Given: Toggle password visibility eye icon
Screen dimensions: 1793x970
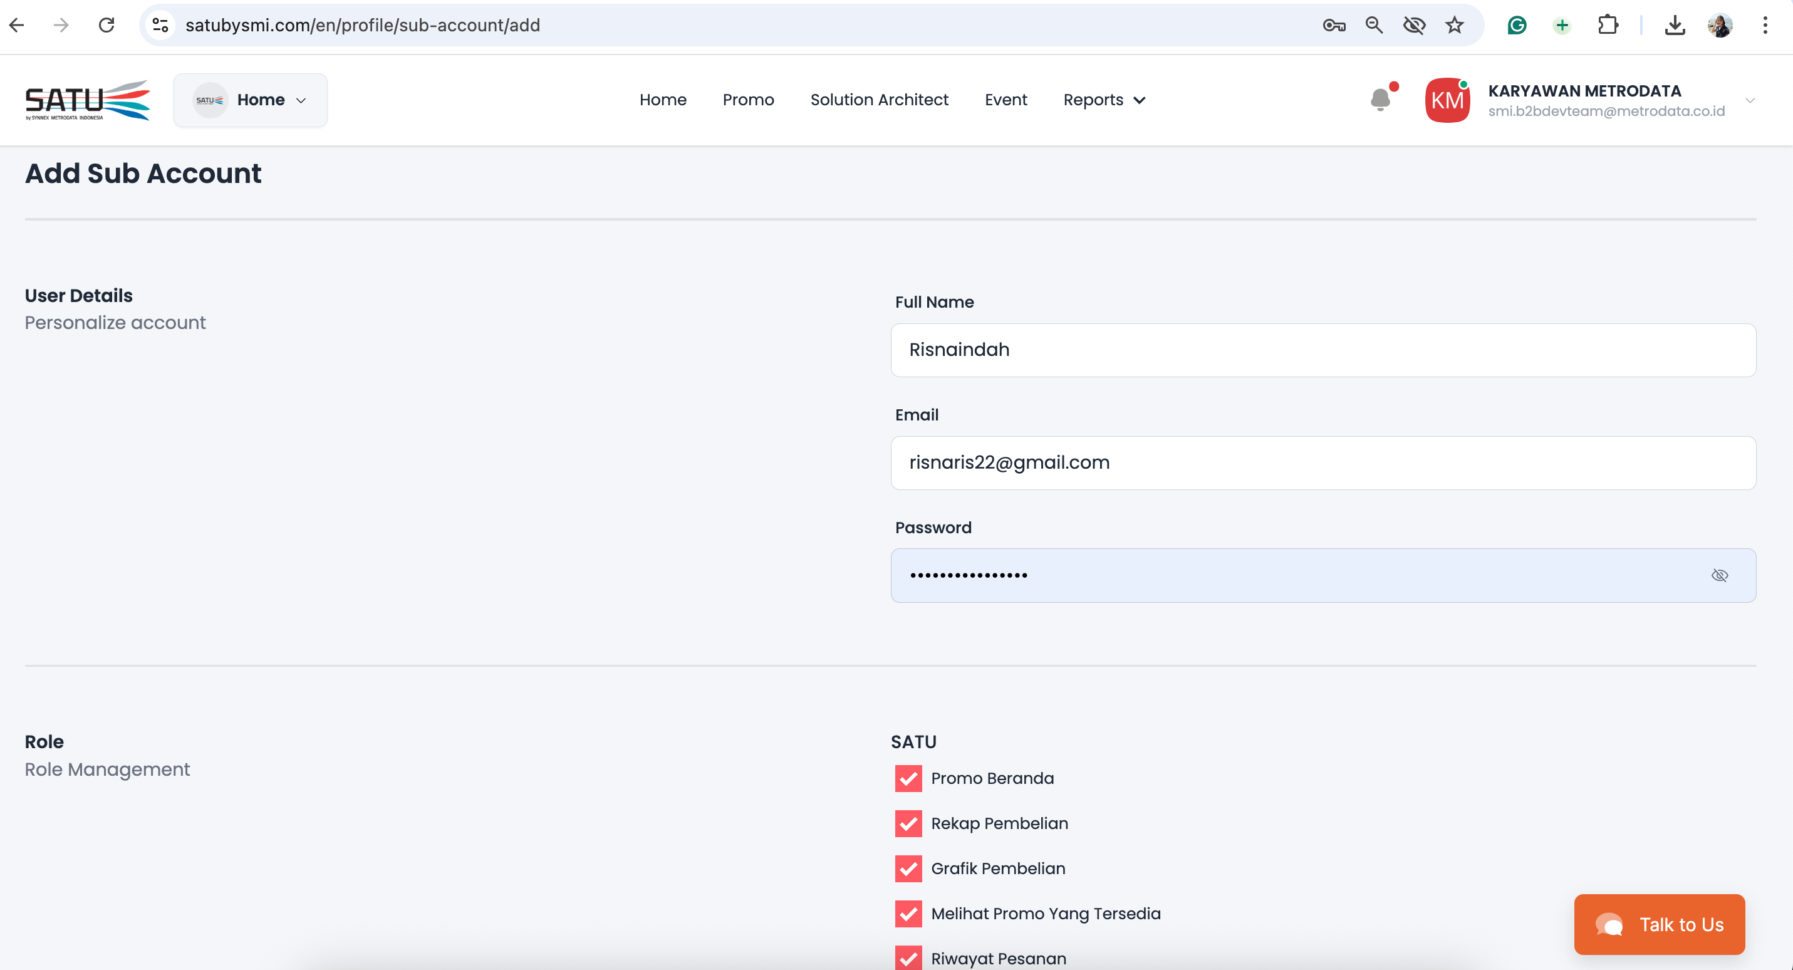Looking at the screenshot, I should tap(1719, 575).
